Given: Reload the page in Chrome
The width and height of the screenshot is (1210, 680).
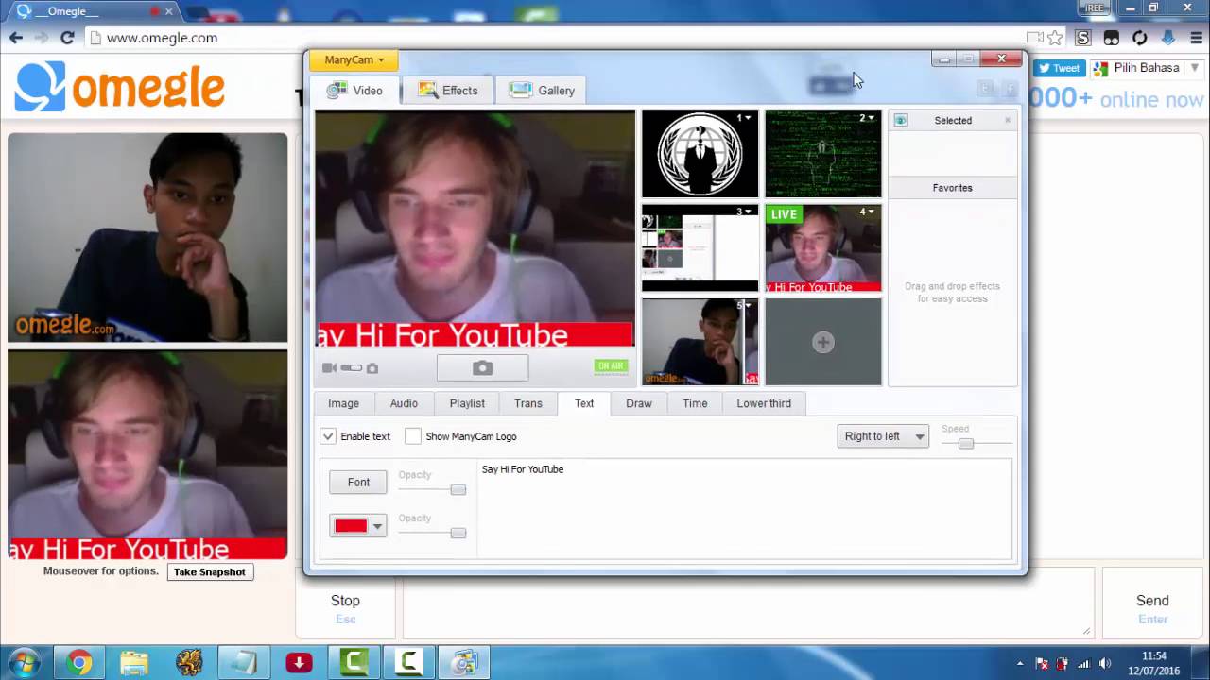Looking at the screenshot, I should coord(67,38).
